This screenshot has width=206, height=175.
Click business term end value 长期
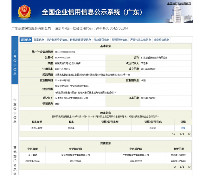(143, 80)
